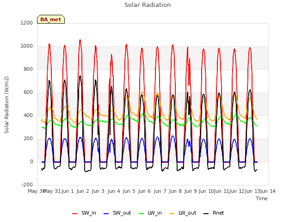Click the 1200 y-axis tick label
This screenshot has height=222, width=296.
point(27,23)
